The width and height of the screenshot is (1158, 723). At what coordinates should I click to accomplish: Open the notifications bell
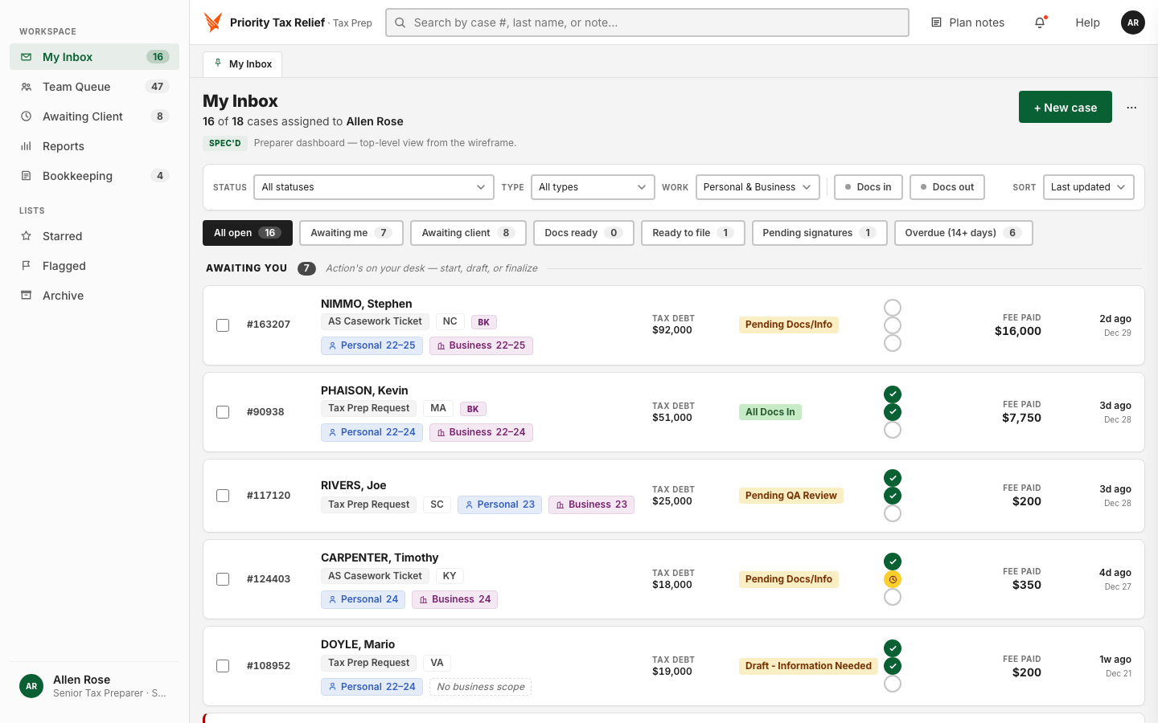tap(1040, 22)
